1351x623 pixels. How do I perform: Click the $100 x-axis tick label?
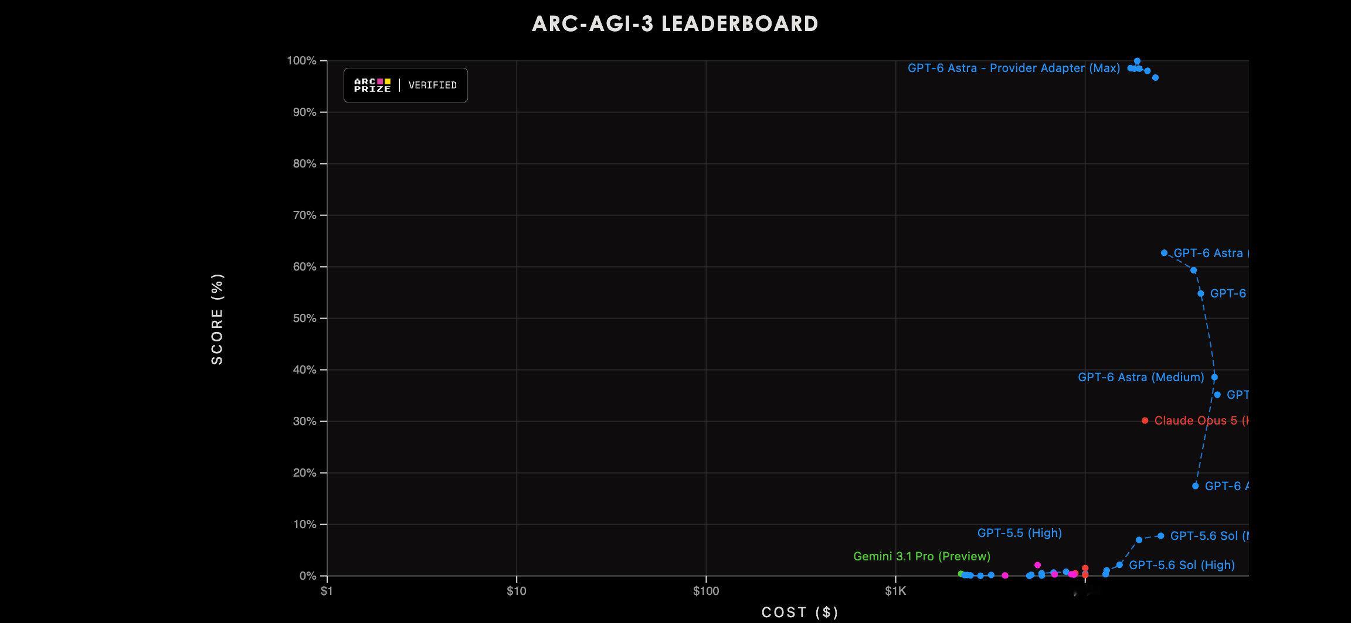706,591
